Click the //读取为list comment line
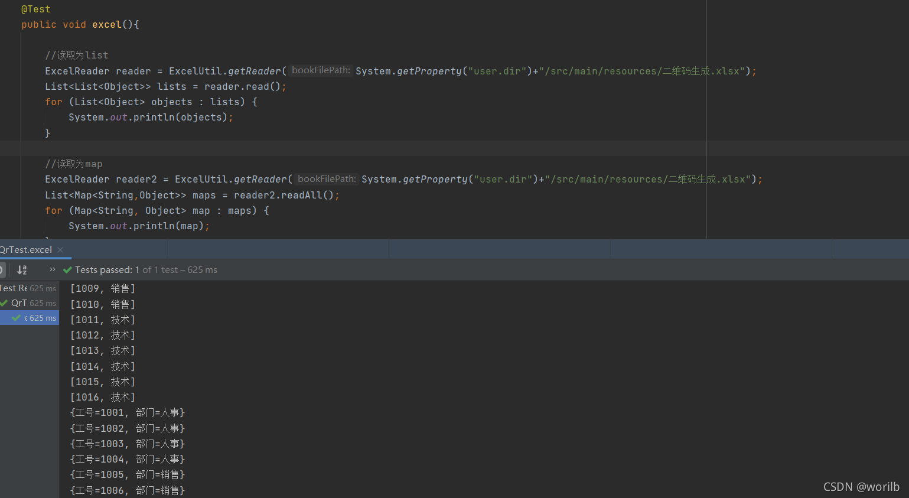The image size is (909, 498). click(x=77, y=56)
